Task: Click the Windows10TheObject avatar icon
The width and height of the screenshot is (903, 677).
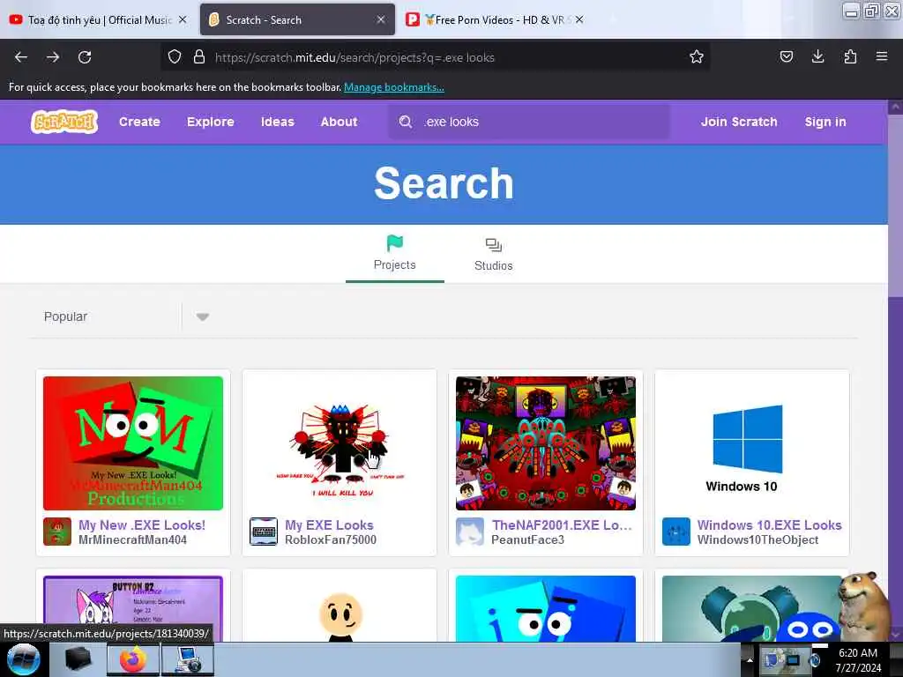Action: tap(676, 532)
